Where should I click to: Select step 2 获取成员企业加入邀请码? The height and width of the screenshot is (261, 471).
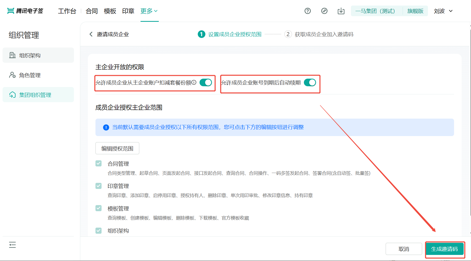319,34
